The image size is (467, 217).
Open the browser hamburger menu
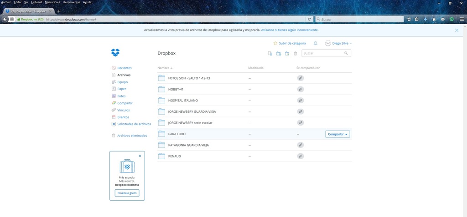[462, 19]
